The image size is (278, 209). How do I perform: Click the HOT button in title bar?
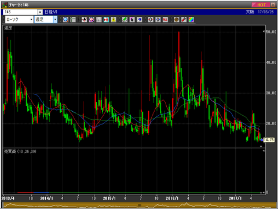pos(261,5)
